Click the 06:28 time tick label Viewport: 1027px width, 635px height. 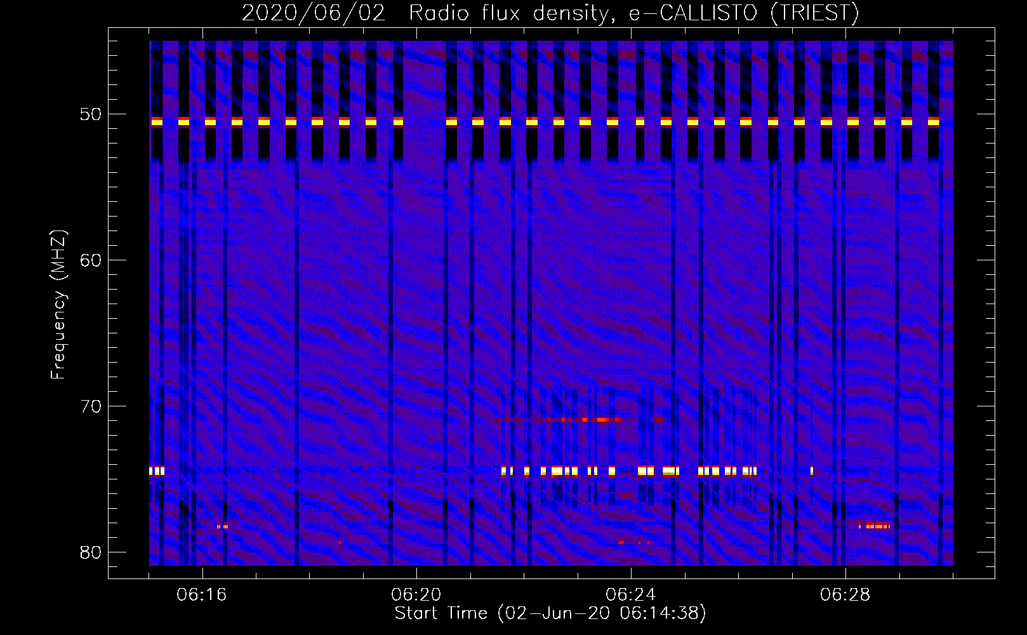[x=845, y=595]
